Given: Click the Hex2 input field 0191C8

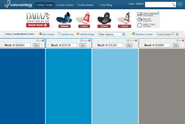Looking at the screenshot, I should coord(70,45).
